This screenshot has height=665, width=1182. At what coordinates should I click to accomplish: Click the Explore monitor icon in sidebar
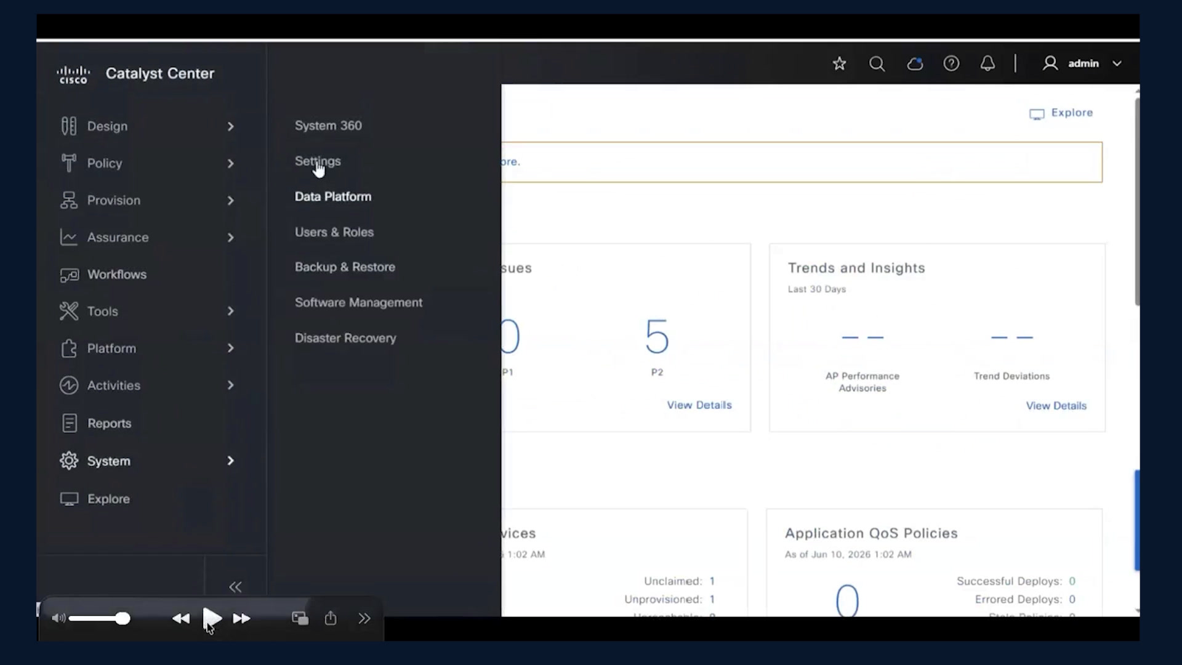click(x=69, y=499)
